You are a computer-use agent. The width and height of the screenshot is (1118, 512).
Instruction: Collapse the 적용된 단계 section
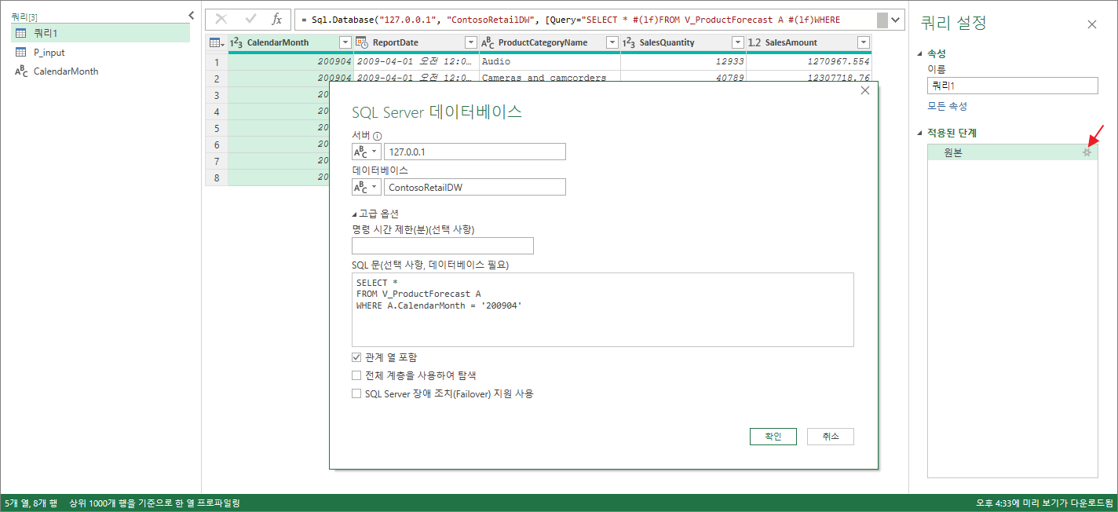[x=920, y=133]
